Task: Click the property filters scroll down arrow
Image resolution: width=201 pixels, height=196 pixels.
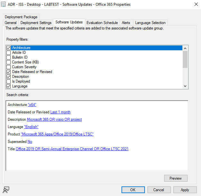Action: click(x=185, y=86)
